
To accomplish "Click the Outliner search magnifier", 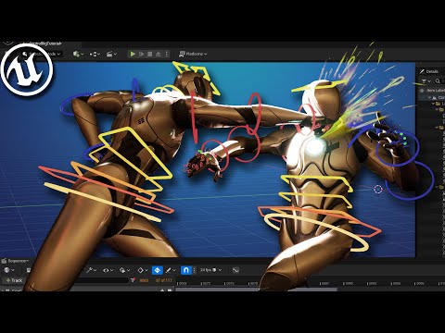I will pyautogui.click(x=438, y=81).
